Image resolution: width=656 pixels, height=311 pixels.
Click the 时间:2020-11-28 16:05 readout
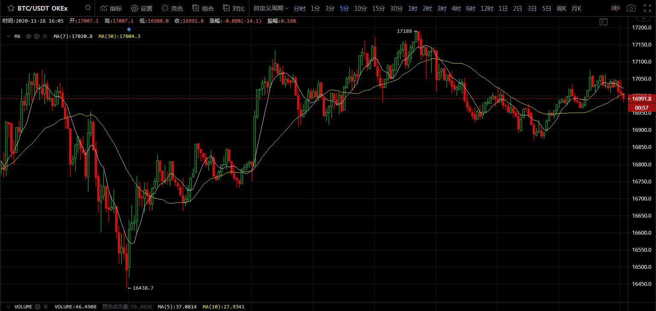[x=33, y=20]
